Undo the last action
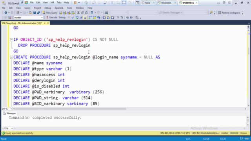The height and width of the screenshot is (141, 251). (x=92, y=13)
